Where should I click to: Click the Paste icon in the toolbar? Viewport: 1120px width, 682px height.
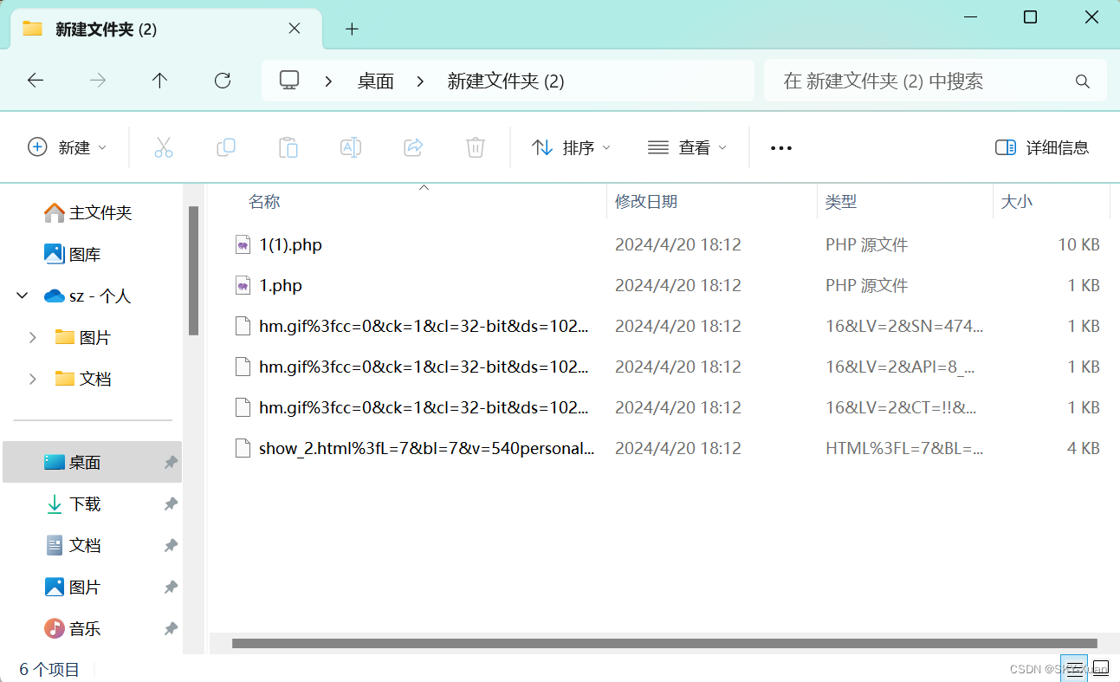288,147
